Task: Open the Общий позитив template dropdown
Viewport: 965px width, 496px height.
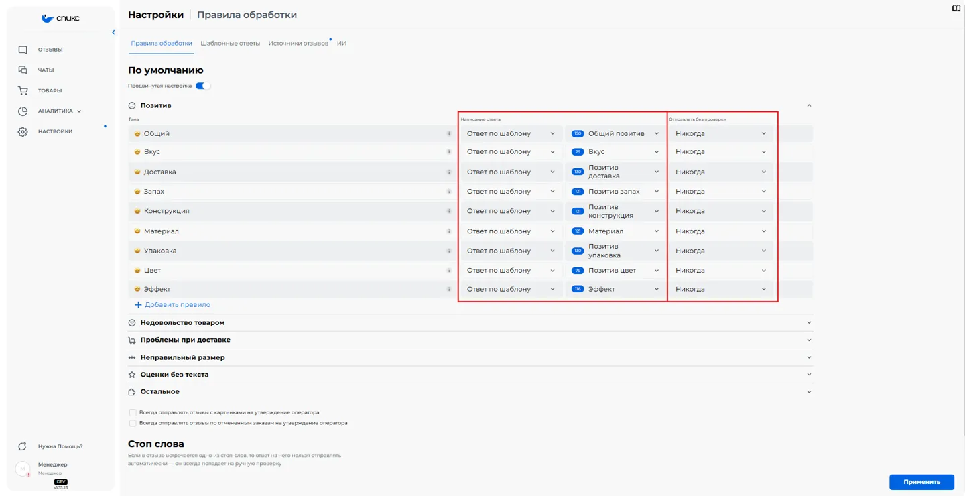Action: 615,133
